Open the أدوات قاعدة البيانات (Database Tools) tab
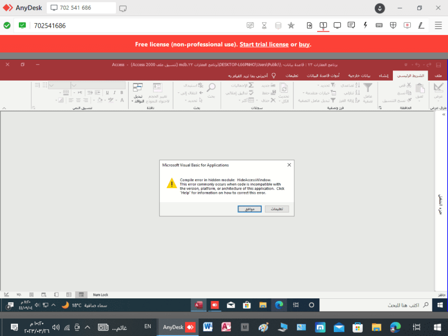Image resolution: width=448 pixels, height=336 pixels. pyautogui.click(x=323, y=76)
